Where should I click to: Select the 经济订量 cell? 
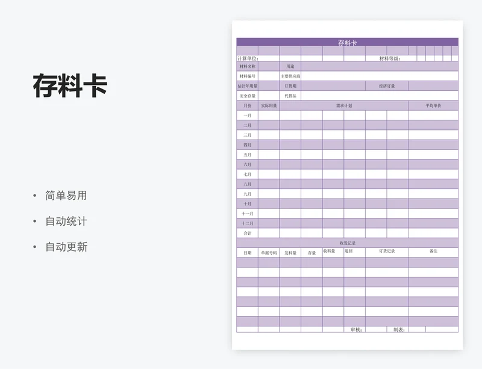[x=387, y=86]
